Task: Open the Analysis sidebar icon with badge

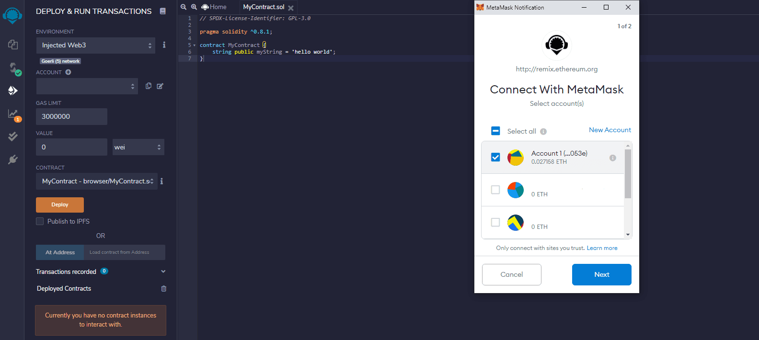Action: coord(13,114)
